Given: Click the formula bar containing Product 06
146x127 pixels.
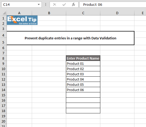Looking at the screenshot, I should (113, 4).
